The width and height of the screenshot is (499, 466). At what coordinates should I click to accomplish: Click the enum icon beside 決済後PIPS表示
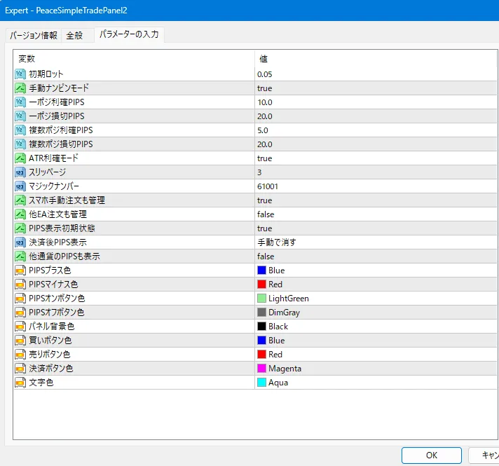20,242
